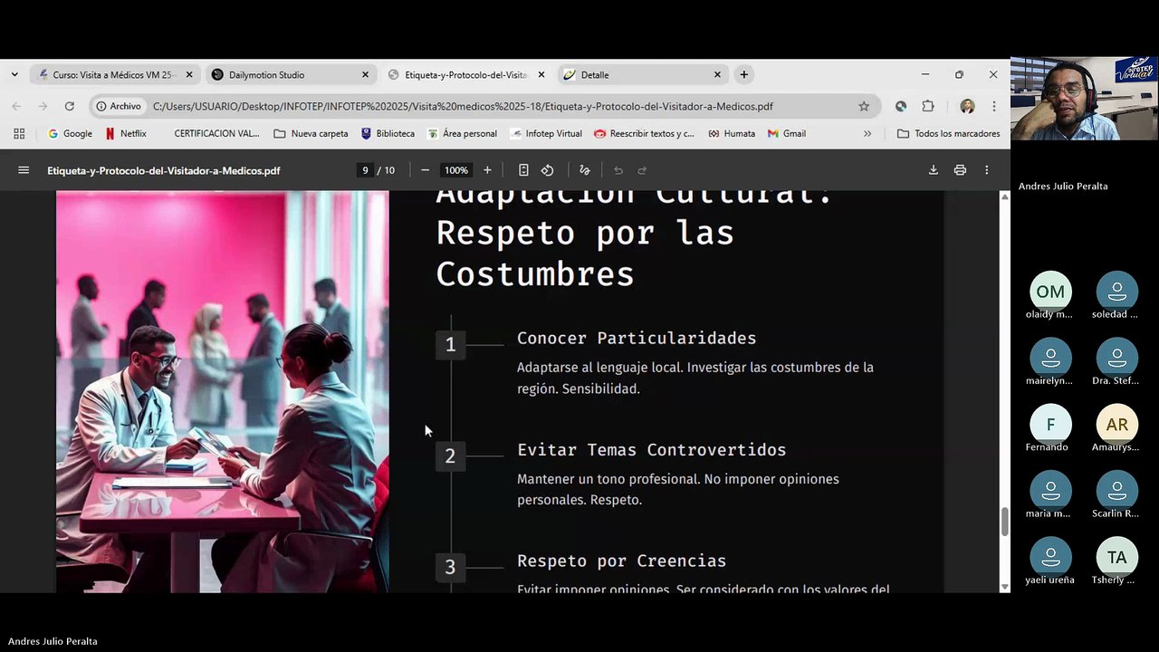Bookmark this page with the star icon
The image size is (1159, 652).
pos(864,106)
